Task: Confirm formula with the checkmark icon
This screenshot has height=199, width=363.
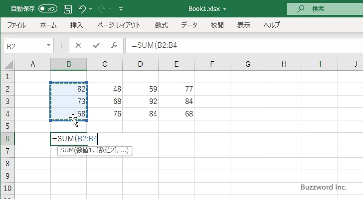Action: [96, 45]
